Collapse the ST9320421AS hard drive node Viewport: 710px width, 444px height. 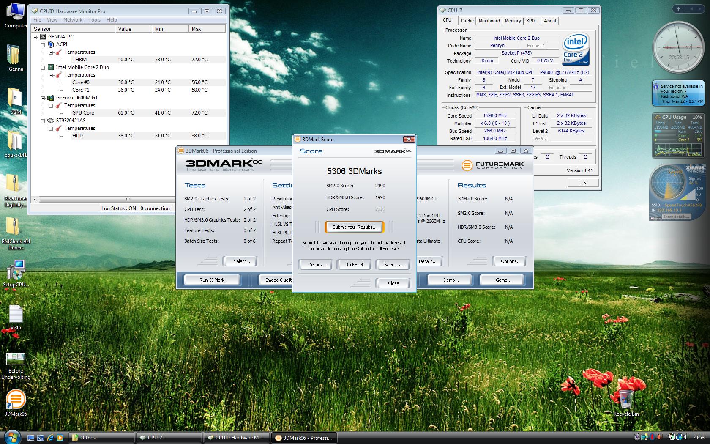[43, 121]
